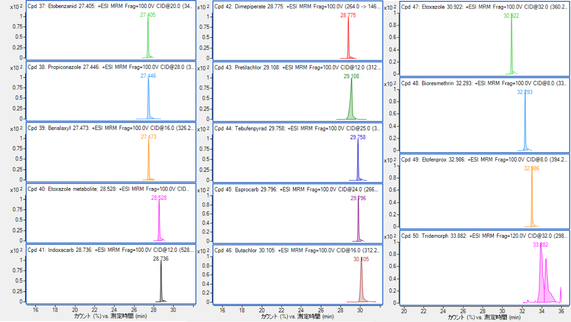The image size is (571, 322).
Task: Select the Cpd 38 Propiconazole chromatogram title
Action: click(110, 67)
